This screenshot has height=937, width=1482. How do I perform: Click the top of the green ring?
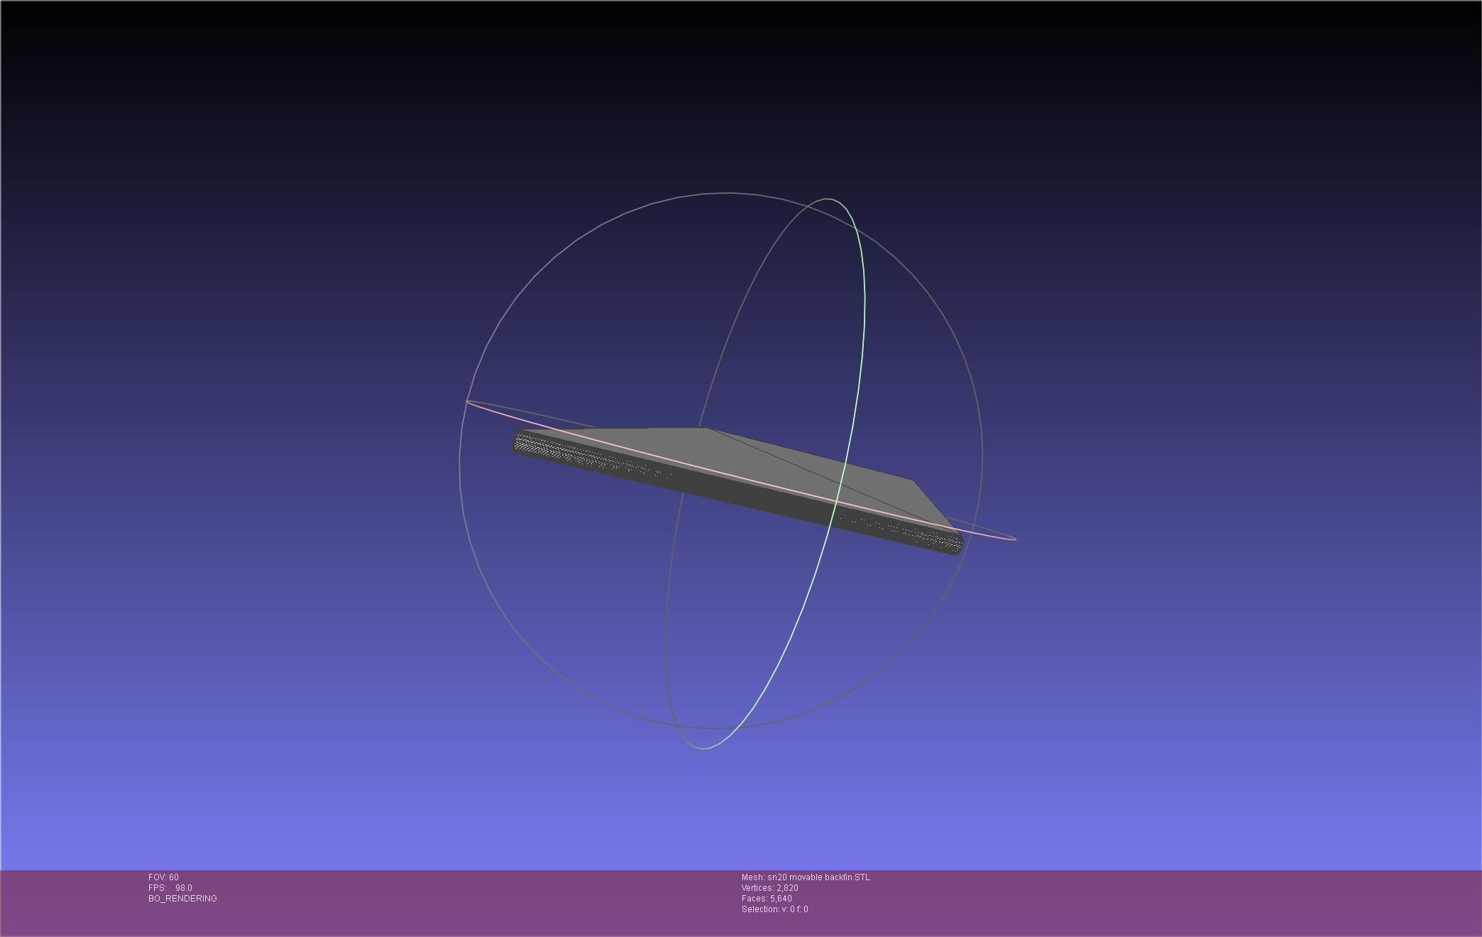[829, 199]
